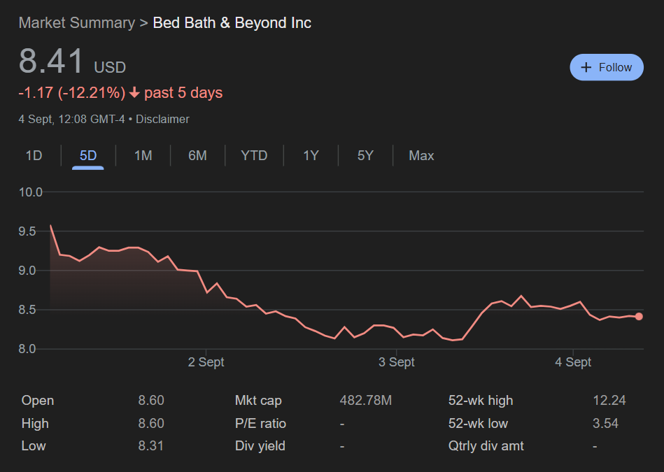The width and height of the screenshot is (664, 472).
Task: Click the Follow button
Action: [x=607, y=67]
